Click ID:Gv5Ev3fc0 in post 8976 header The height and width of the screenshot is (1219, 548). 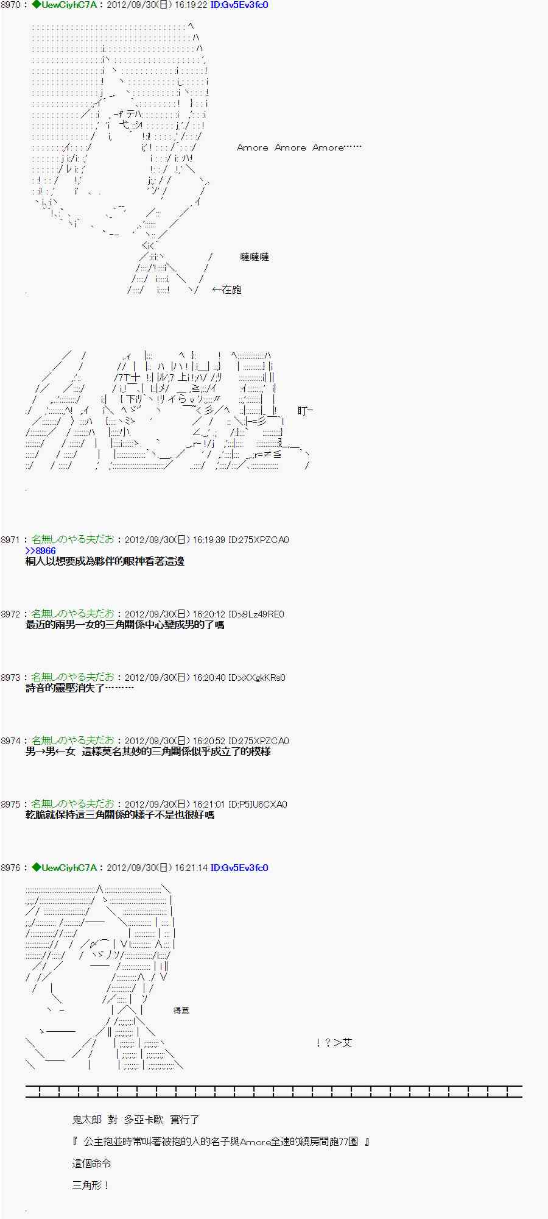239,867
